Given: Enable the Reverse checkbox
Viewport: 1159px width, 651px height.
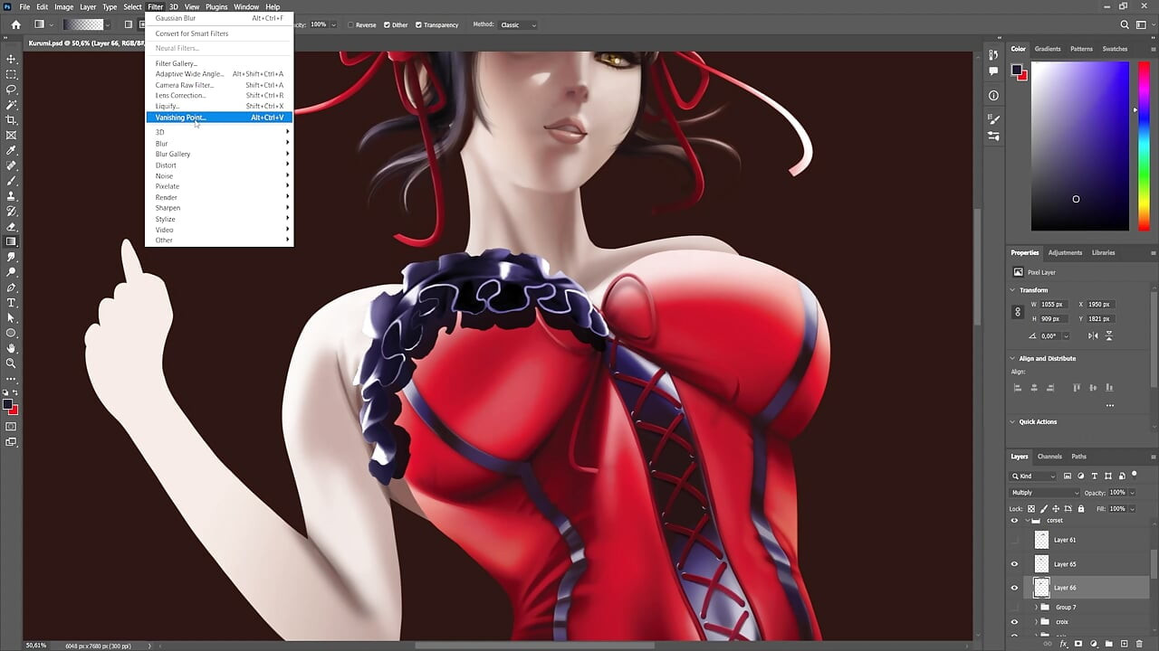Looking at the screenshot, I should (x=349, y=24).
